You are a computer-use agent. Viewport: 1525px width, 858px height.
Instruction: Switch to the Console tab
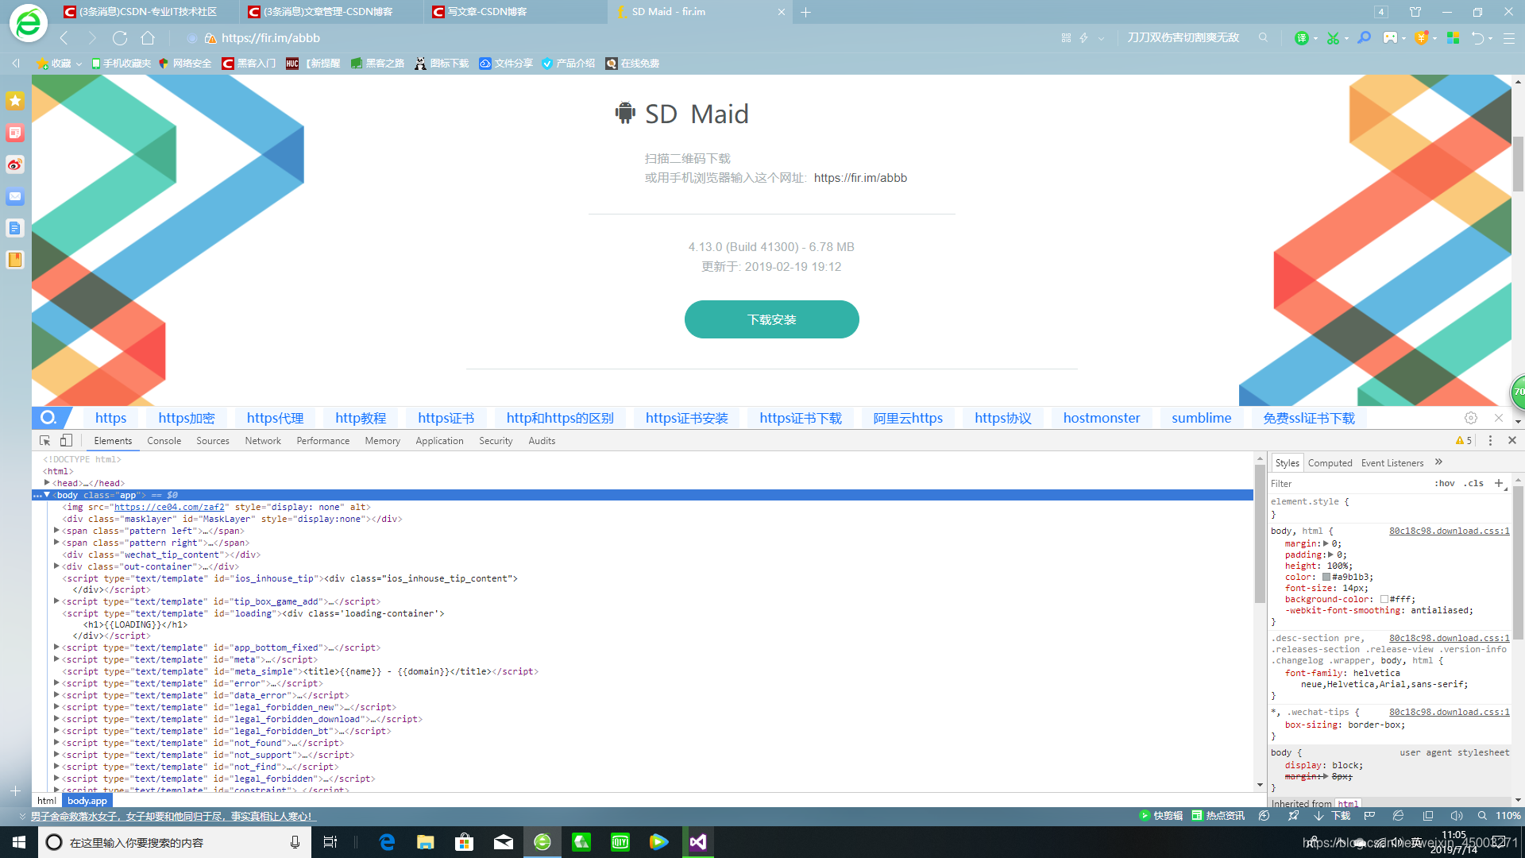pyautogui.click(x=164, y=441)
